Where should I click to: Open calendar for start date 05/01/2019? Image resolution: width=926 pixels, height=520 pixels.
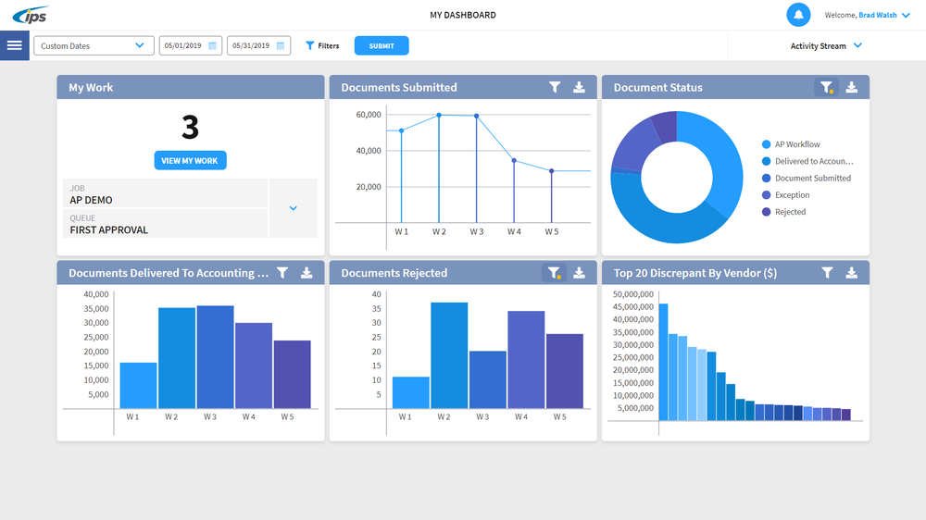tap(213, 45)
